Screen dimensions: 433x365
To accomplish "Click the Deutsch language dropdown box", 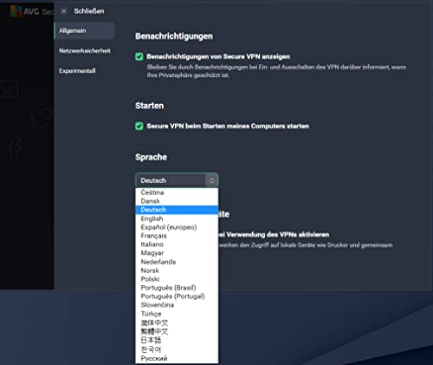I will pyautogui.click(x=177, y=180).
